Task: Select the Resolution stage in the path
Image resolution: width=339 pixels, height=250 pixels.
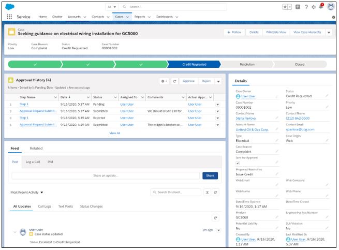Action: (x=247, y=65)
